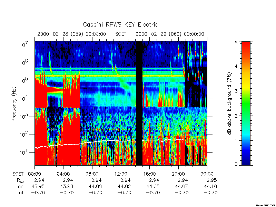Image resolution: width=276 pixels, height=207 pixels.
Task: Click the R_AU value 2.95
Action: click(x=212, y=180)
